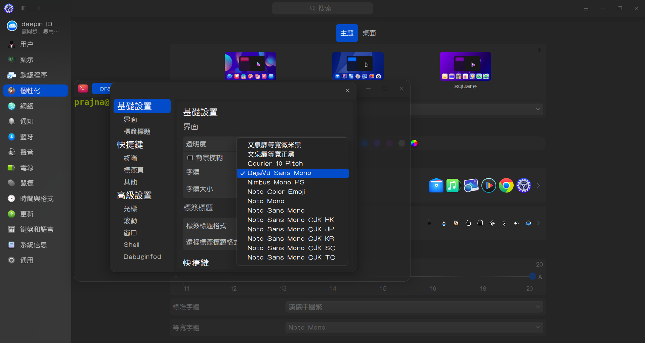This screenshot has width=645, height=343.
Task: Open Shell section in advanced settings
Action: click(131, 245)
